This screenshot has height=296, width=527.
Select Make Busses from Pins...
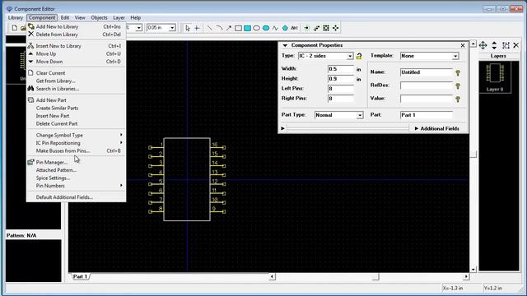76,150
